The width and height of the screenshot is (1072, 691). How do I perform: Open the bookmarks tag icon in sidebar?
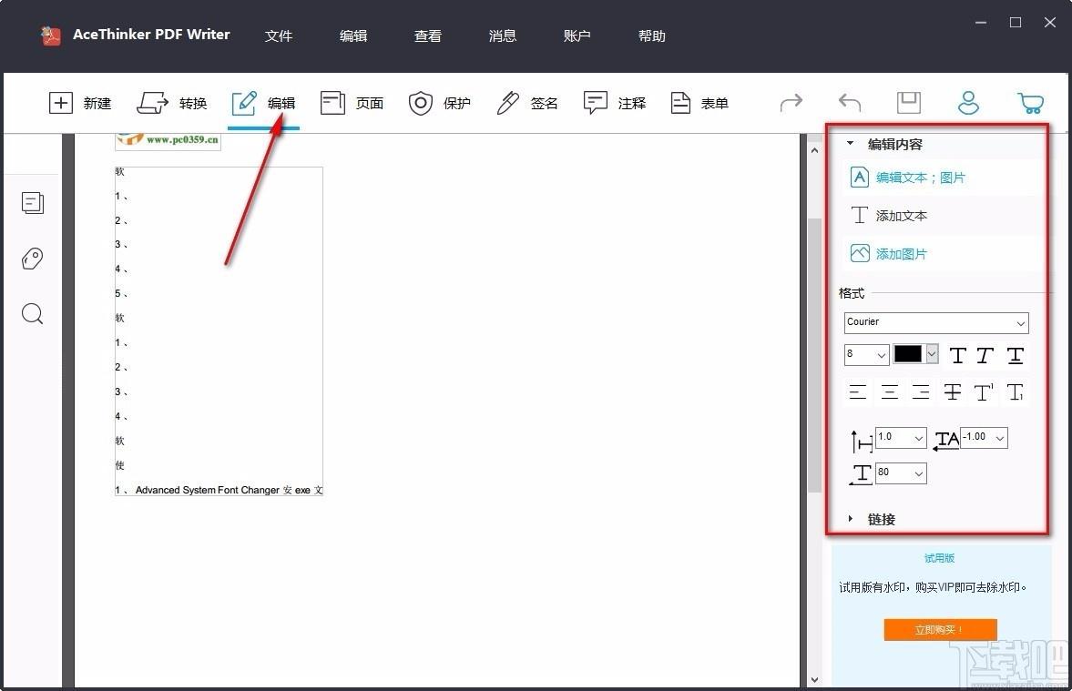32,259
